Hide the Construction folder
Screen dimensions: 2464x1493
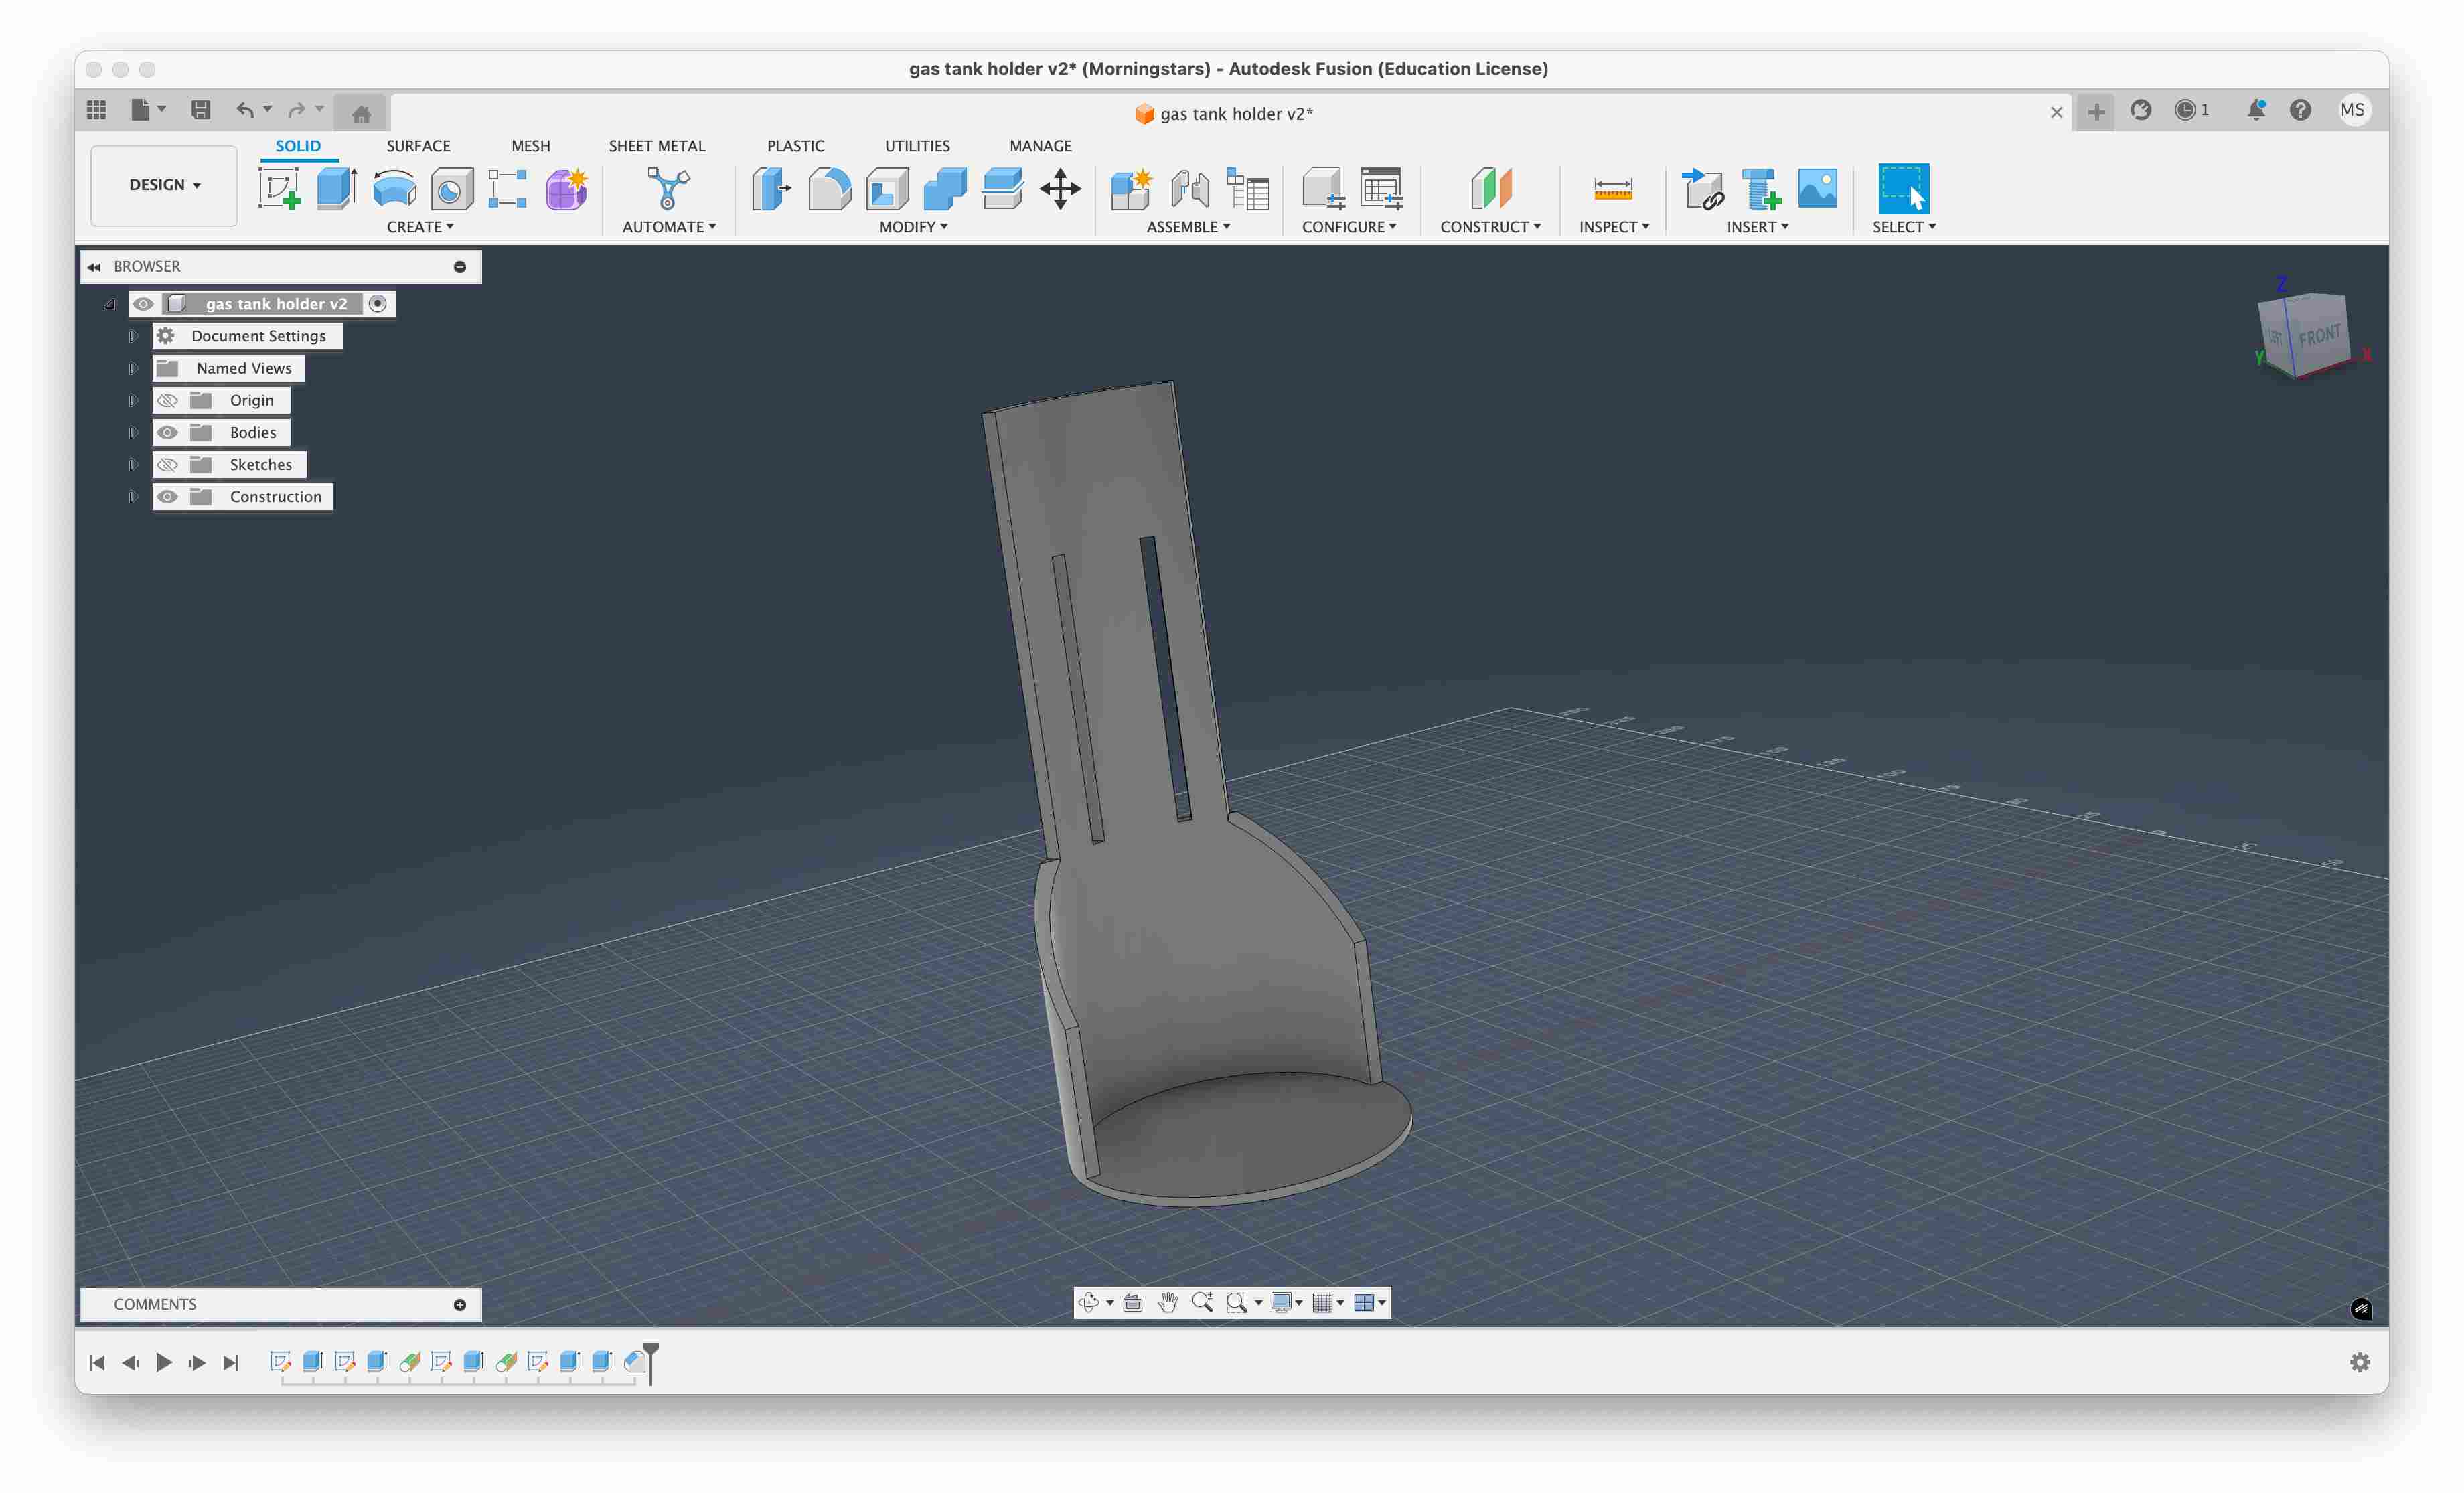(x=167, y=496)
